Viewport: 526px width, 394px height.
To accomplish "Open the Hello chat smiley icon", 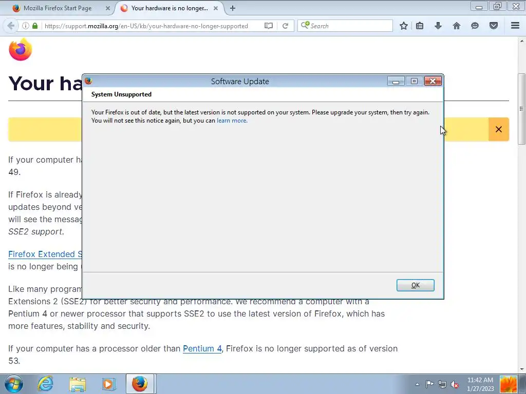I will click(475, 26).
